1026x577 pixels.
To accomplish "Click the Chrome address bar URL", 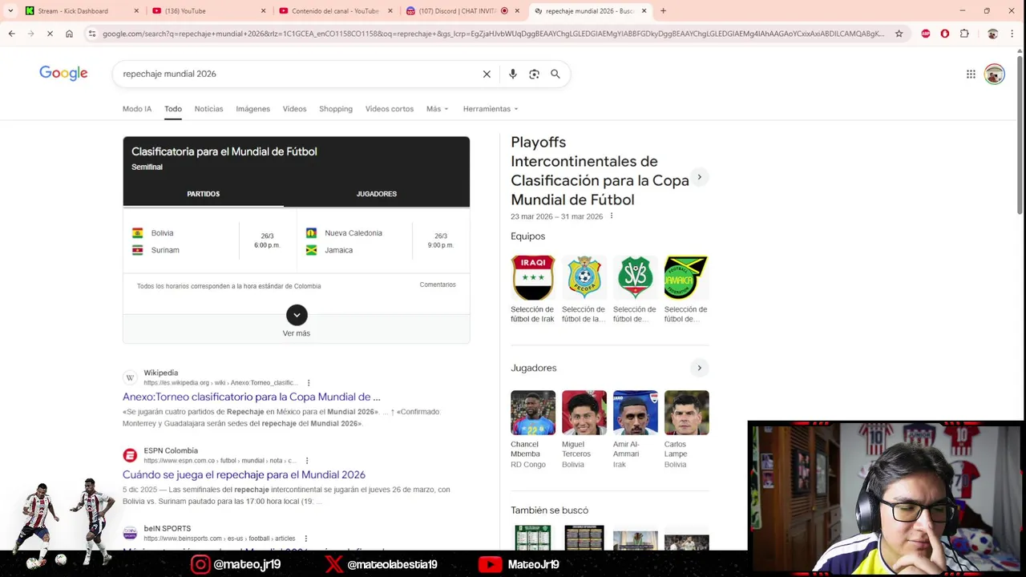I will [x=493, y=34].
